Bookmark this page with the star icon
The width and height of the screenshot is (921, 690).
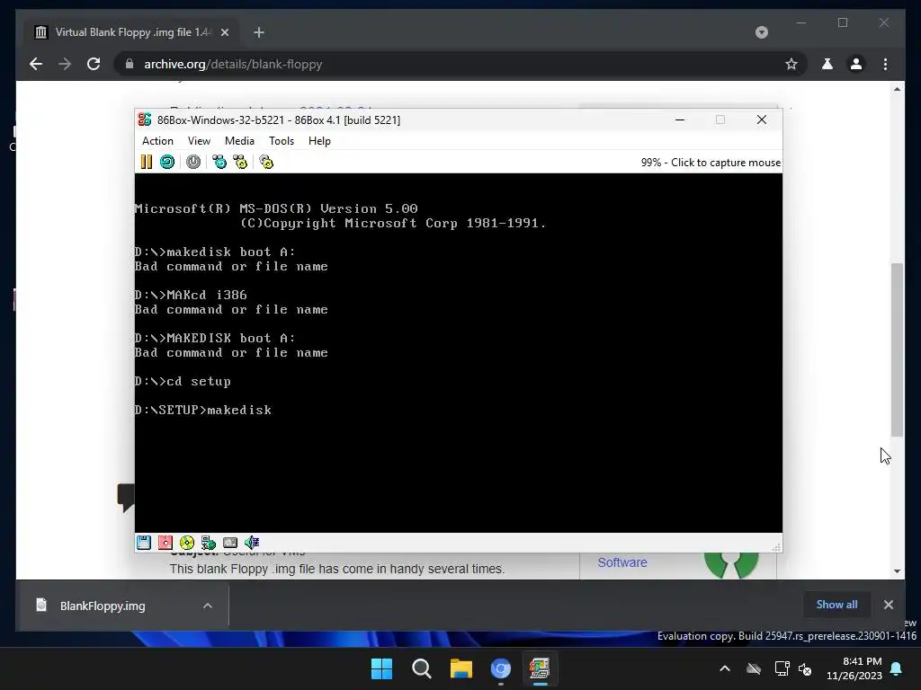click(791, 64)
